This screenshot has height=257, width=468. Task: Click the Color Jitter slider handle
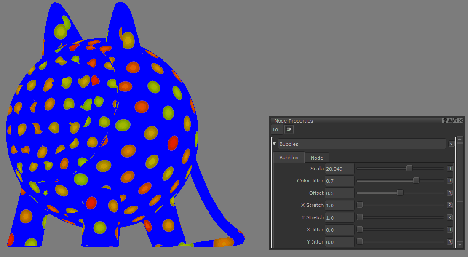(x=416, y=181)
